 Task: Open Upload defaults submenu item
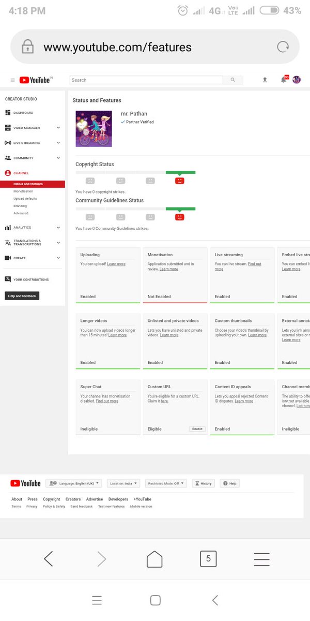tap(25, 199)
